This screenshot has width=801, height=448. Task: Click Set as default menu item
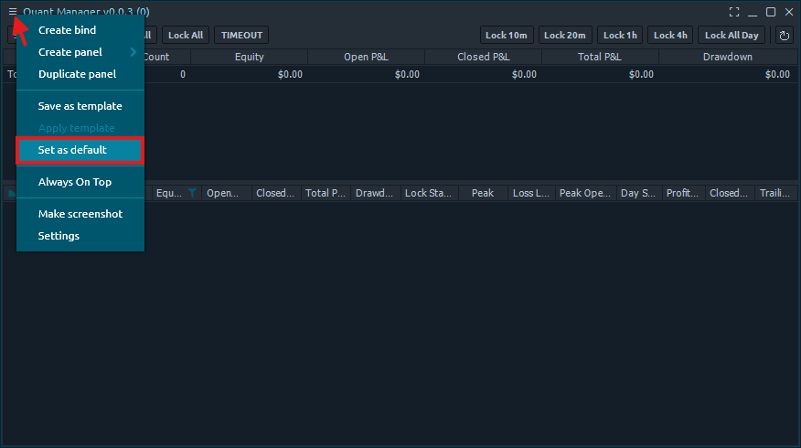72,150
